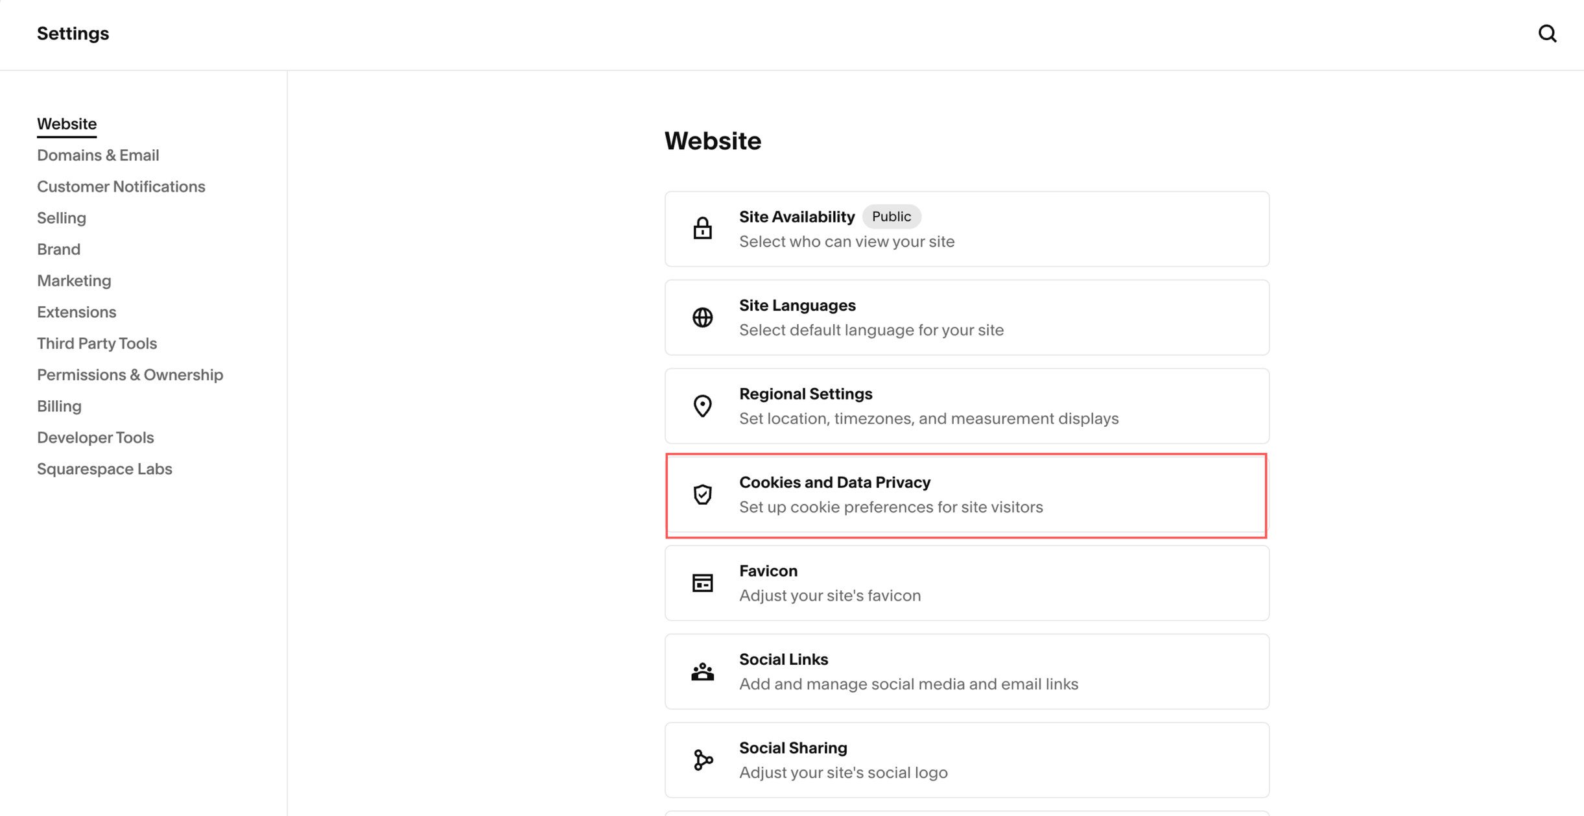Click "Adjust your site's favicon" text
Image resolution: width=1584 pixels, height=816 pixels.
point(830,595)
